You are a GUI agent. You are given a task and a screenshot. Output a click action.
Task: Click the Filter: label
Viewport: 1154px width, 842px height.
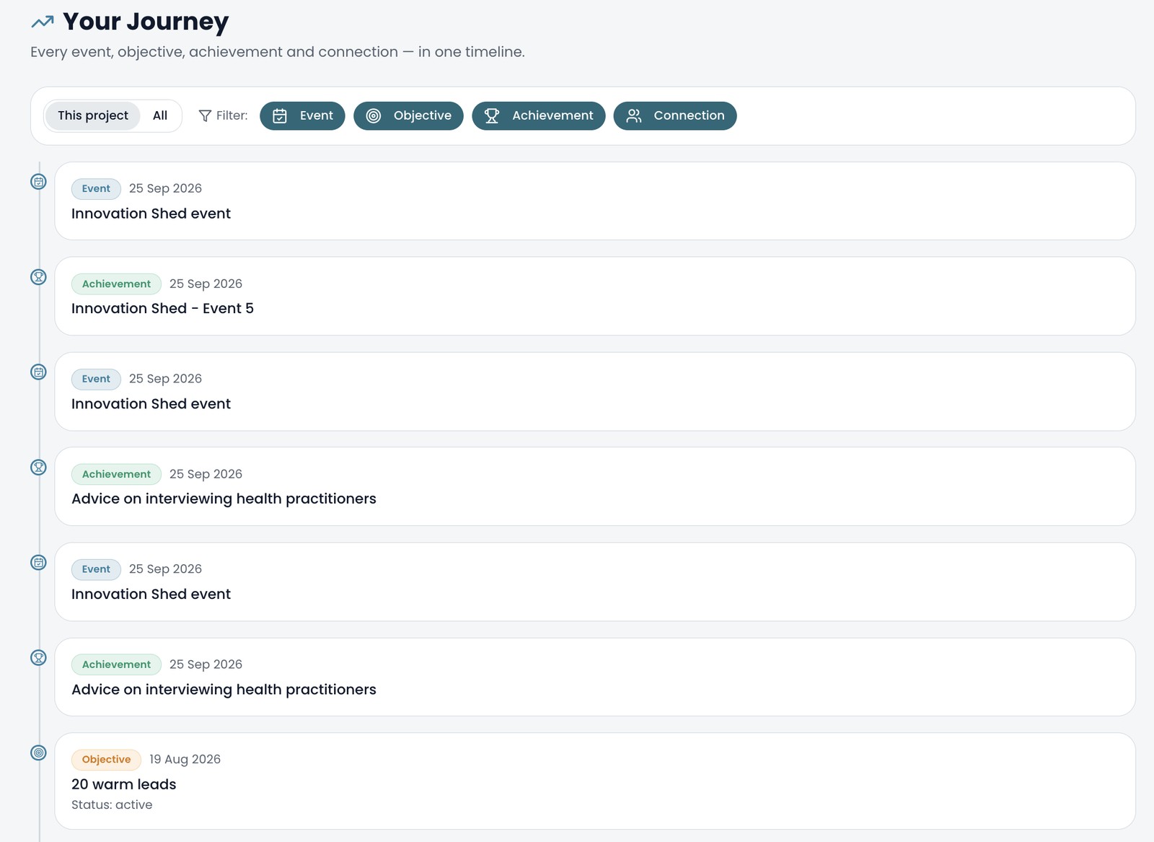[x=232, y=115]
